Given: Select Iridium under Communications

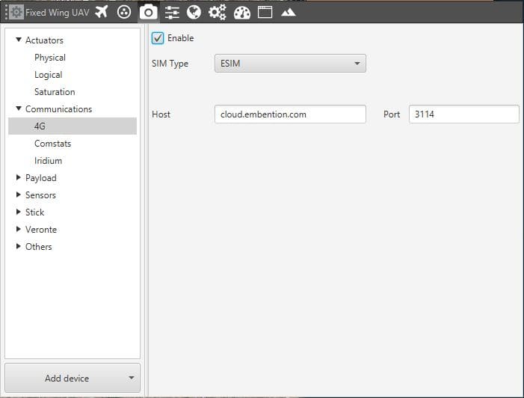Looking at the screenshot, I should pyautogui.click(x=48, y=161).
